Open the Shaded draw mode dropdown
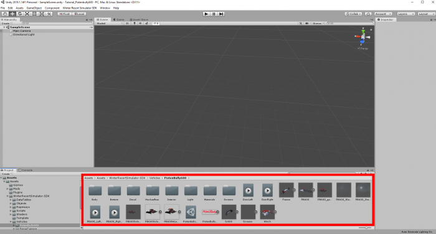Viewport: 436px width, 234px height. 109,24
